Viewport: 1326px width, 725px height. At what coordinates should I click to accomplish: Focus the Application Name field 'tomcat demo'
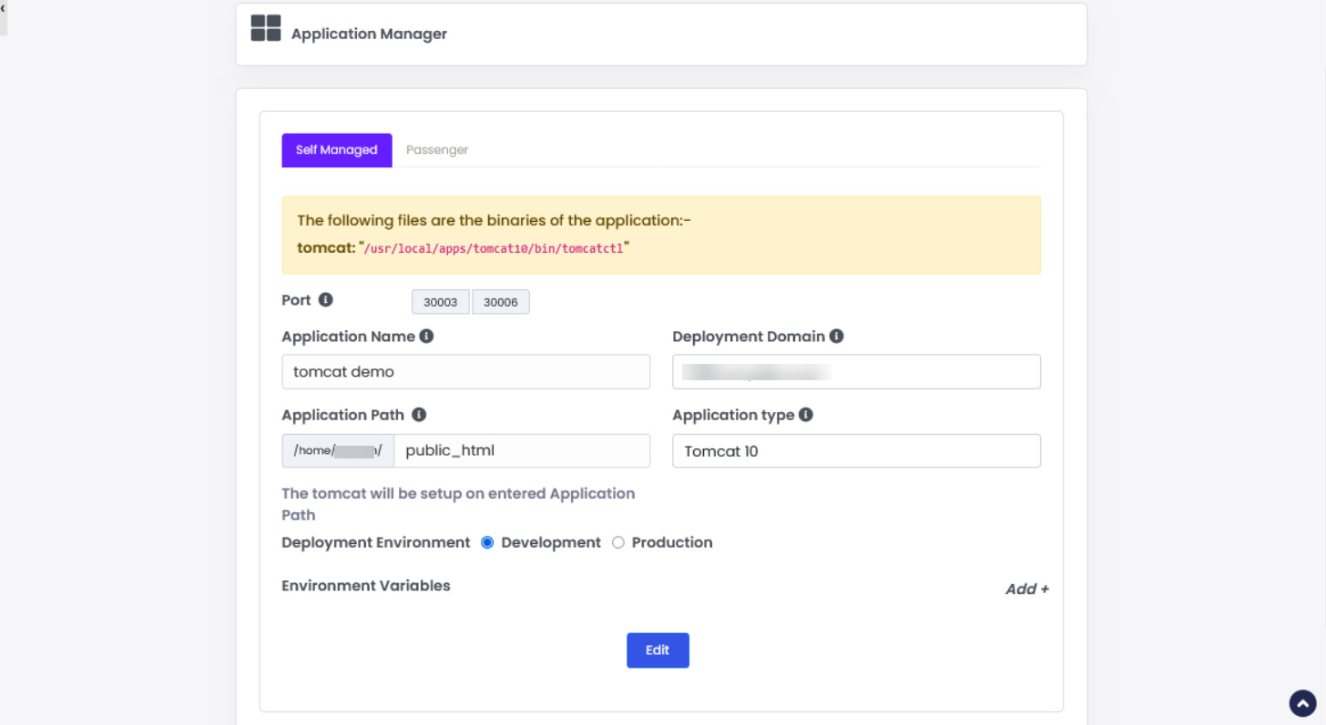tap(466, 372)
